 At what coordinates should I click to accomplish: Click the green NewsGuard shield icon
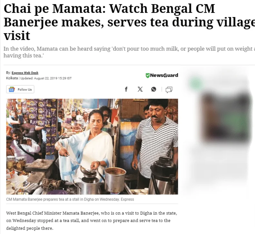click(x=148, y=76)
